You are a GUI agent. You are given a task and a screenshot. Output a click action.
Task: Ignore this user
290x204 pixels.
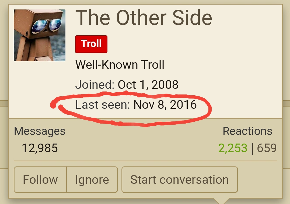92,179
